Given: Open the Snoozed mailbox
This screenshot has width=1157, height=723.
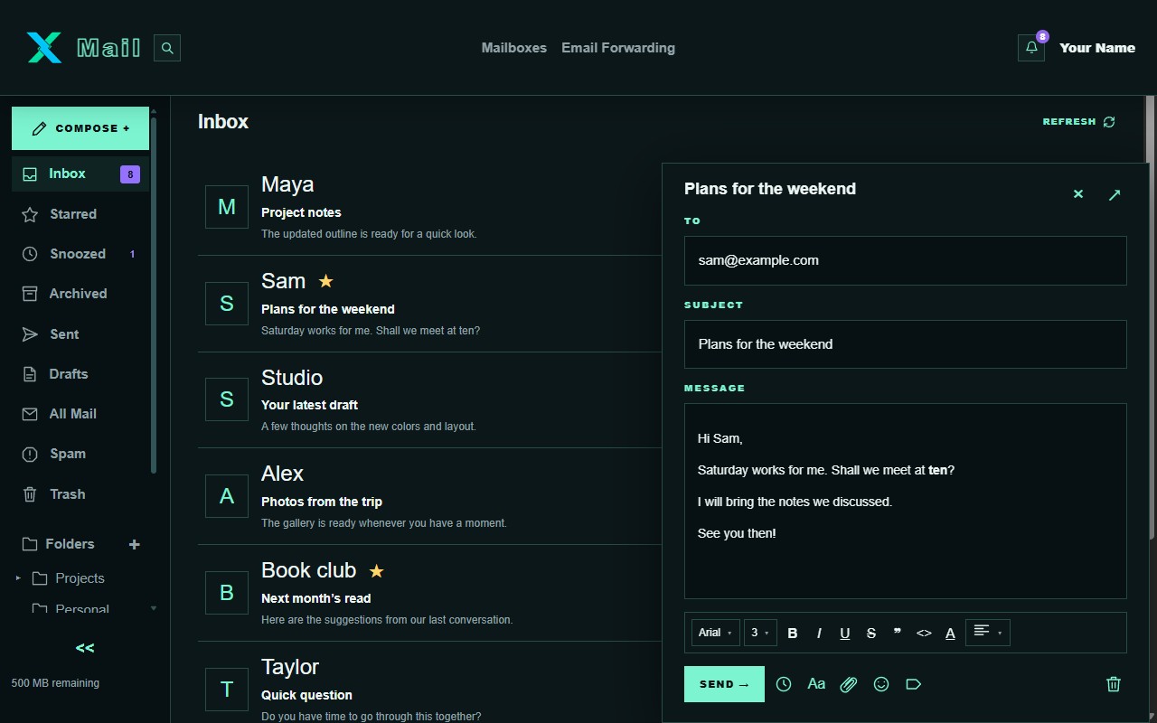Looking at the screenshot, I should point(80,254).
